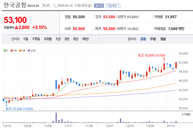Select the 1일 line chart tab
The image size is (193, 132).
(x=26, y=39)
